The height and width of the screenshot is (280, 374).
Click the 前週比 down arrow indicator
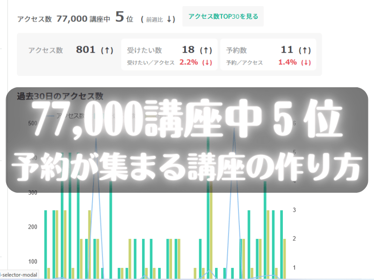(x=171, y=19)
